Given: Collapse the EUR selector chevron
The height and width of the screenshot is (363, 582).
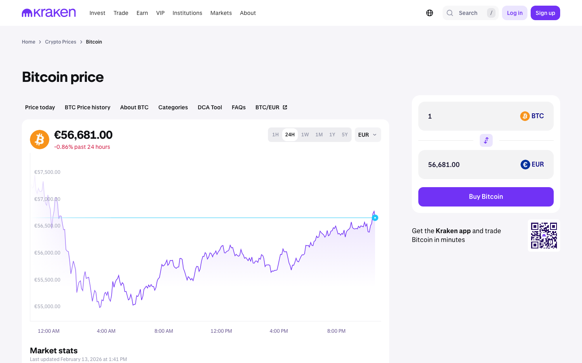Looking at the screenshot, I should tap(375, 135).
